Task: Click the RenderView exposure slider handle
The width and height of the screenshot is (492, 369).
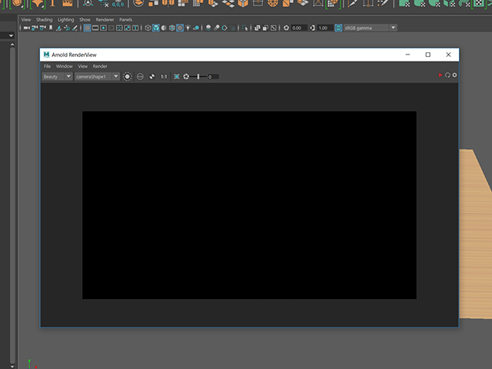Action: coord(198,77)
